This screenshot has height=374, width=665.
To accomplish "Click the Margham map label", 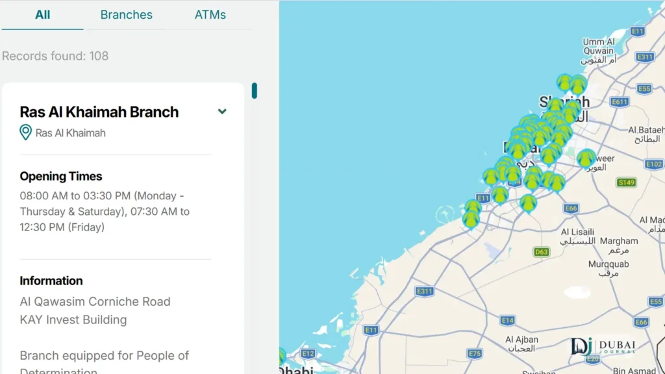I will pyautogui.click(x=619, y=245).
